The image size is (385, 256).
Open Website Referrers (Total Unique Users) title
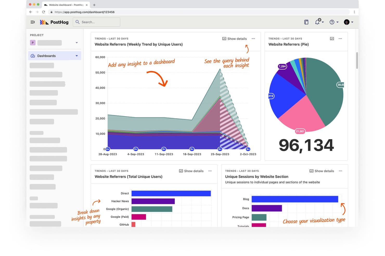click(129, 177)
